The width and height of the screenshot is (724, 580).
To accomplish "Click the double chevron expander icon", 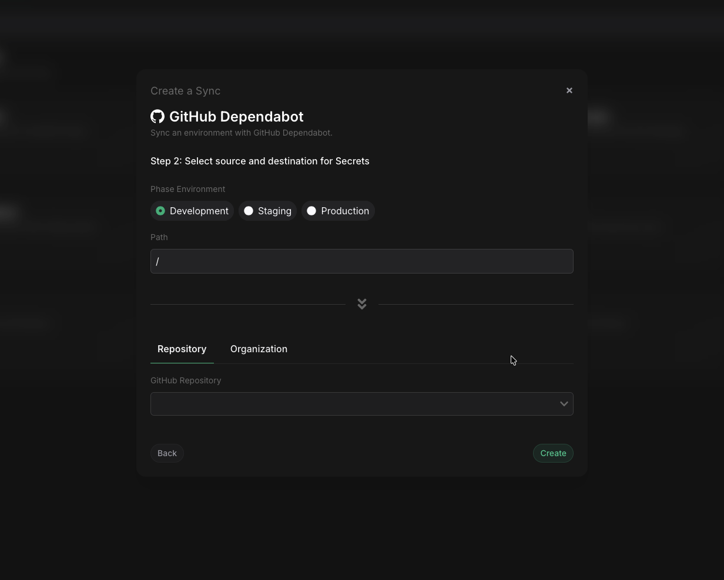I will 362,304.
